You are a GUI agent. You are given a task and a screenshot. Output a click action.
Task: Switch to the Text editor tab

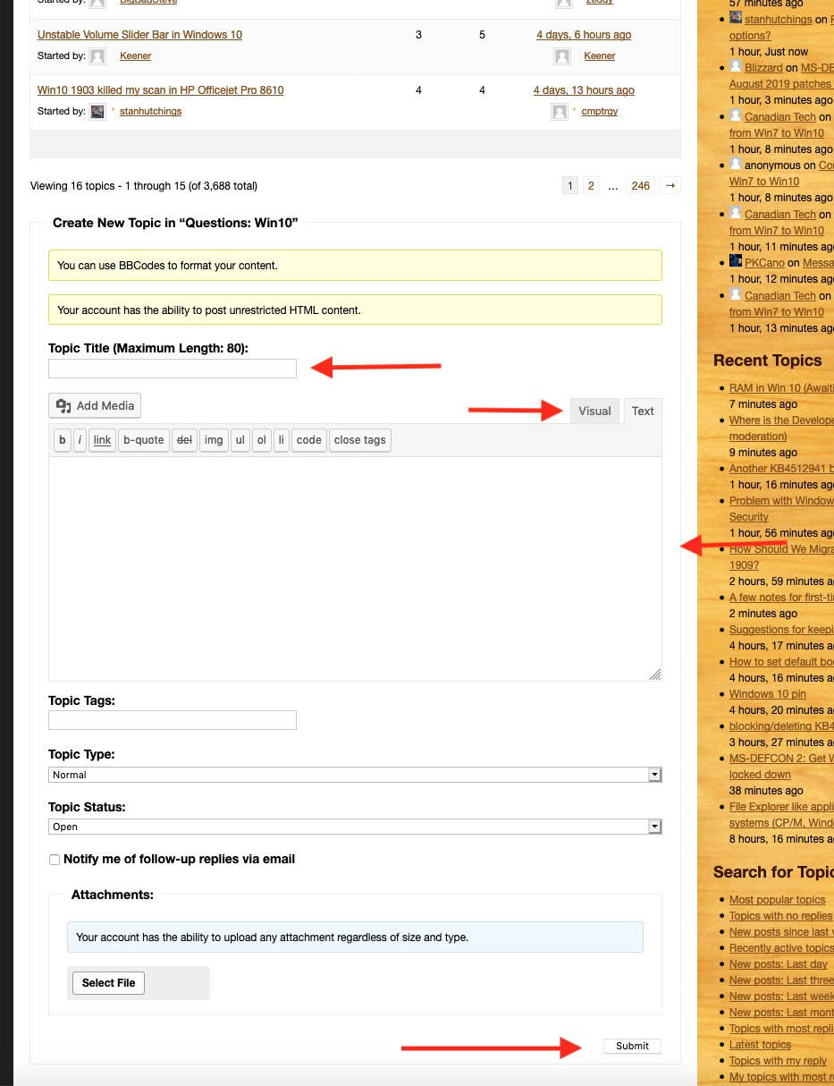[643, 411]
